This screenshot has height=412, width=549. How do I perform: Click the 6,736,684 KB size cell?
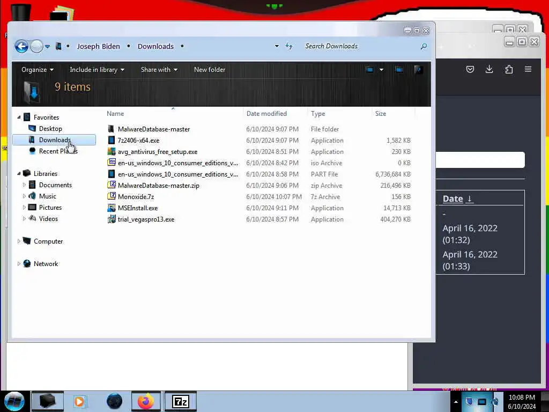click(393, 174)
